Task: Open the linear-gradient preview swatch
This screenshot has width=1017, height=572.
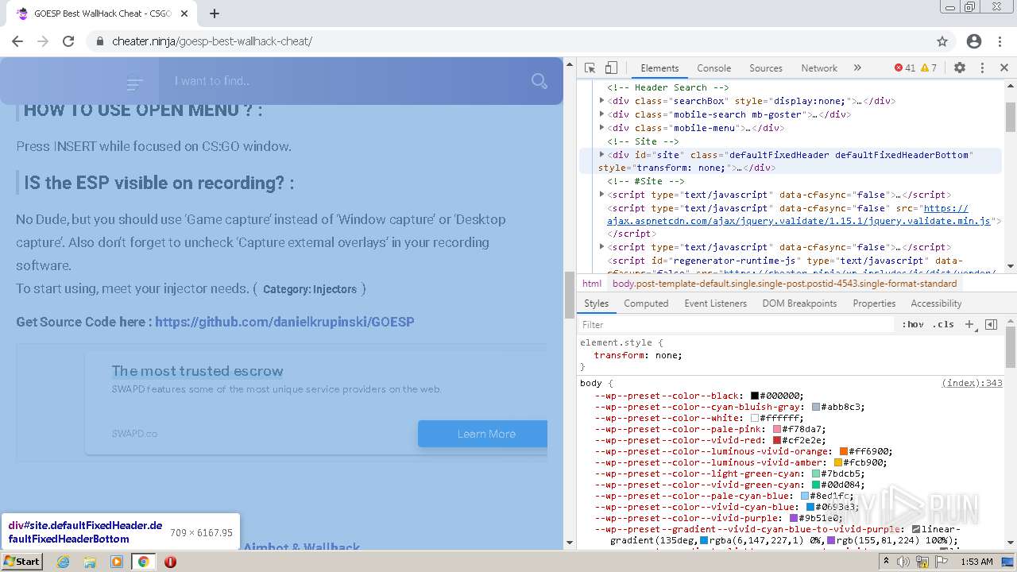Action: [x=916, y=529]
